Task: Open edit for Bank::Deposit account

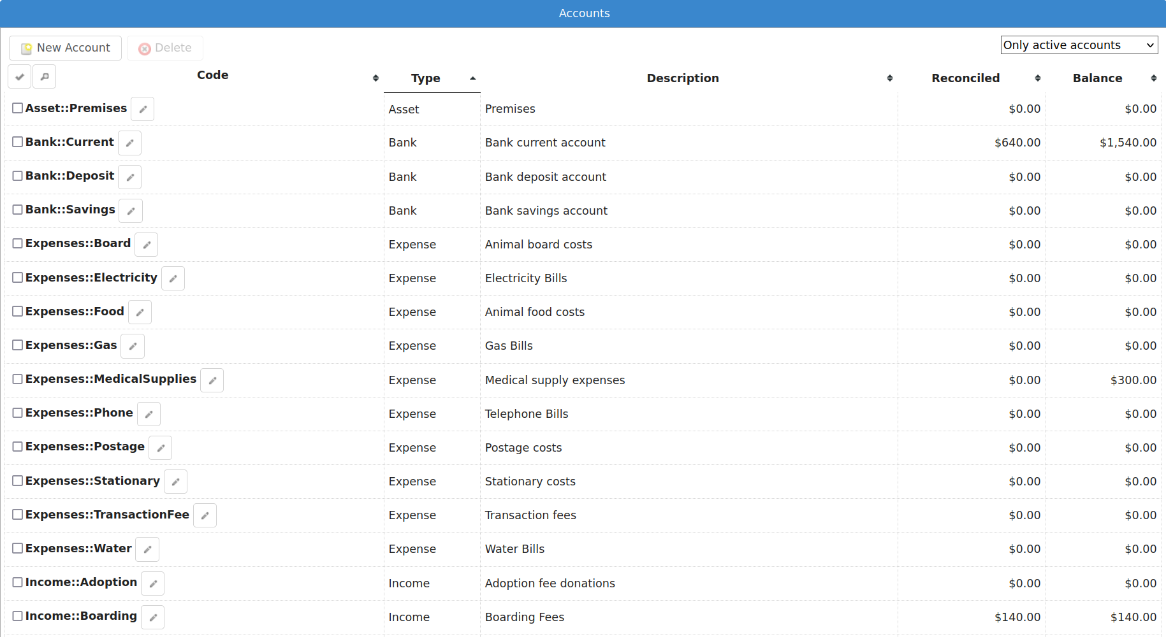Action: [x=129, y=177]
